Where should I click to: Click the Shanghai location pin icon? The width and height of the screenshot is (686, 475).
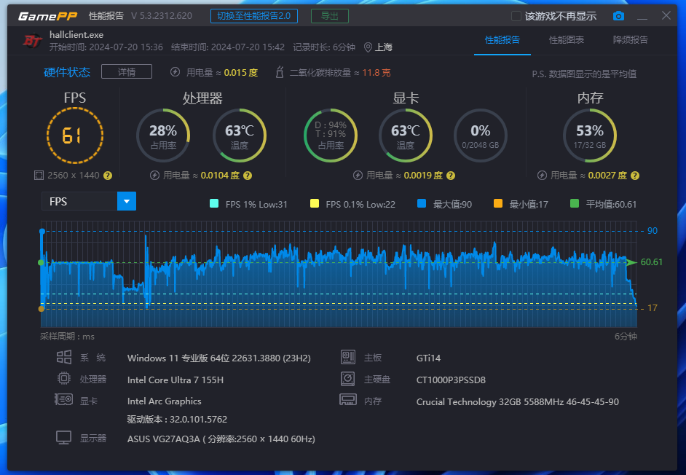(x=368, y=47)
